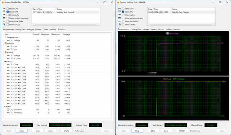Click Stop button in left window
231x135 pixels.
pyautogui.click(x=22, y=131)
